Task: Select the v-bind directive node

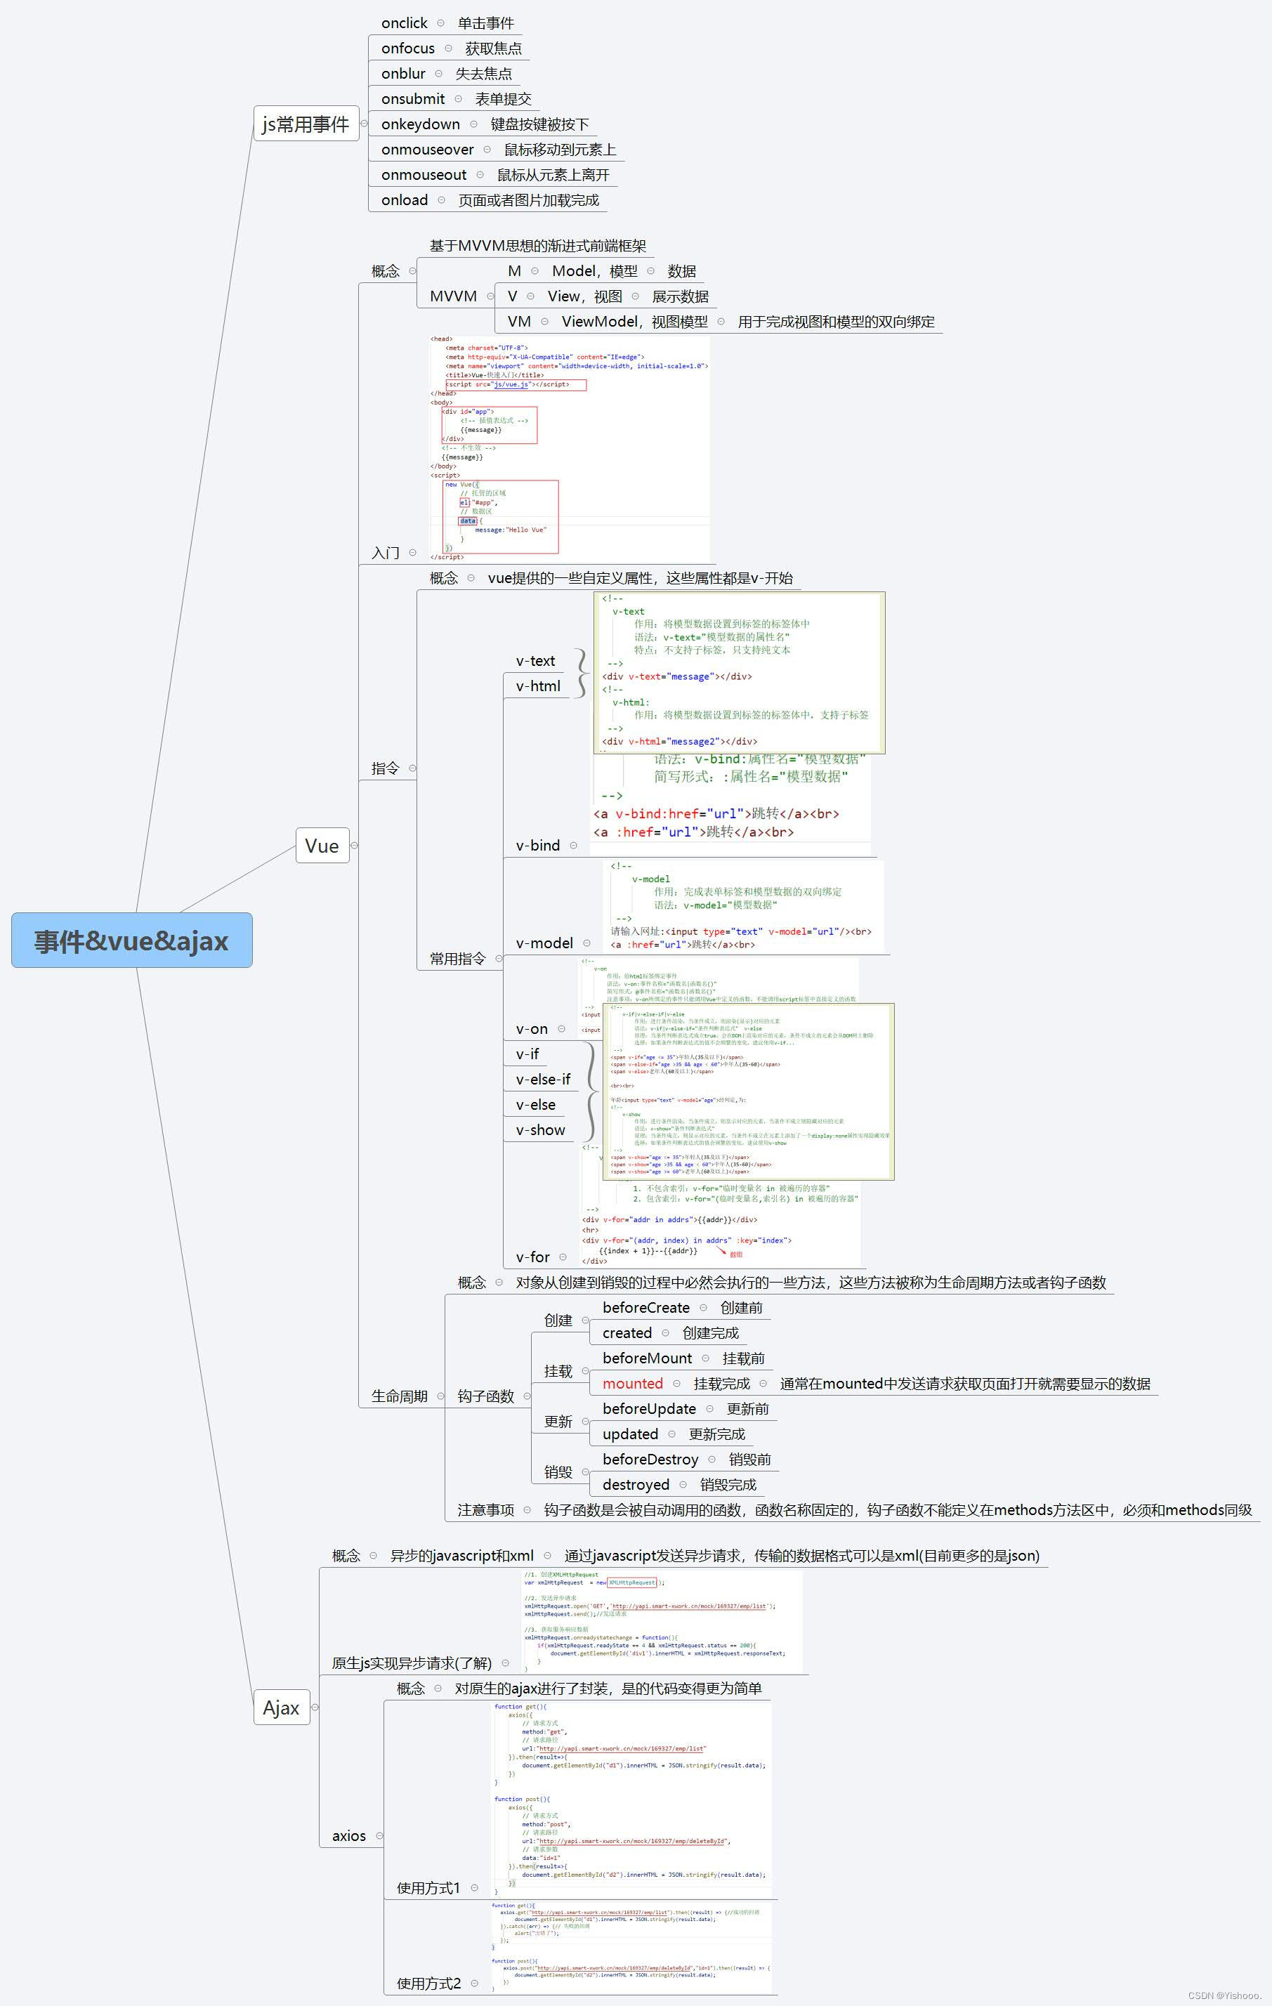Action: coord(538,845)
